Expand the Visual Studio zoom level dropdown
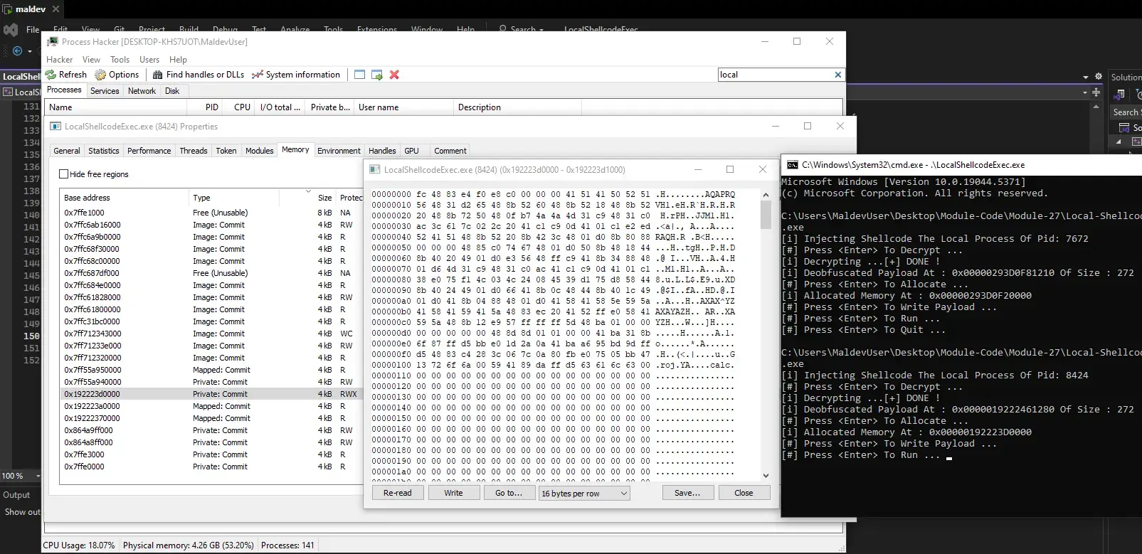This screenshot has height=554, width=1142. tap(38, 476)
